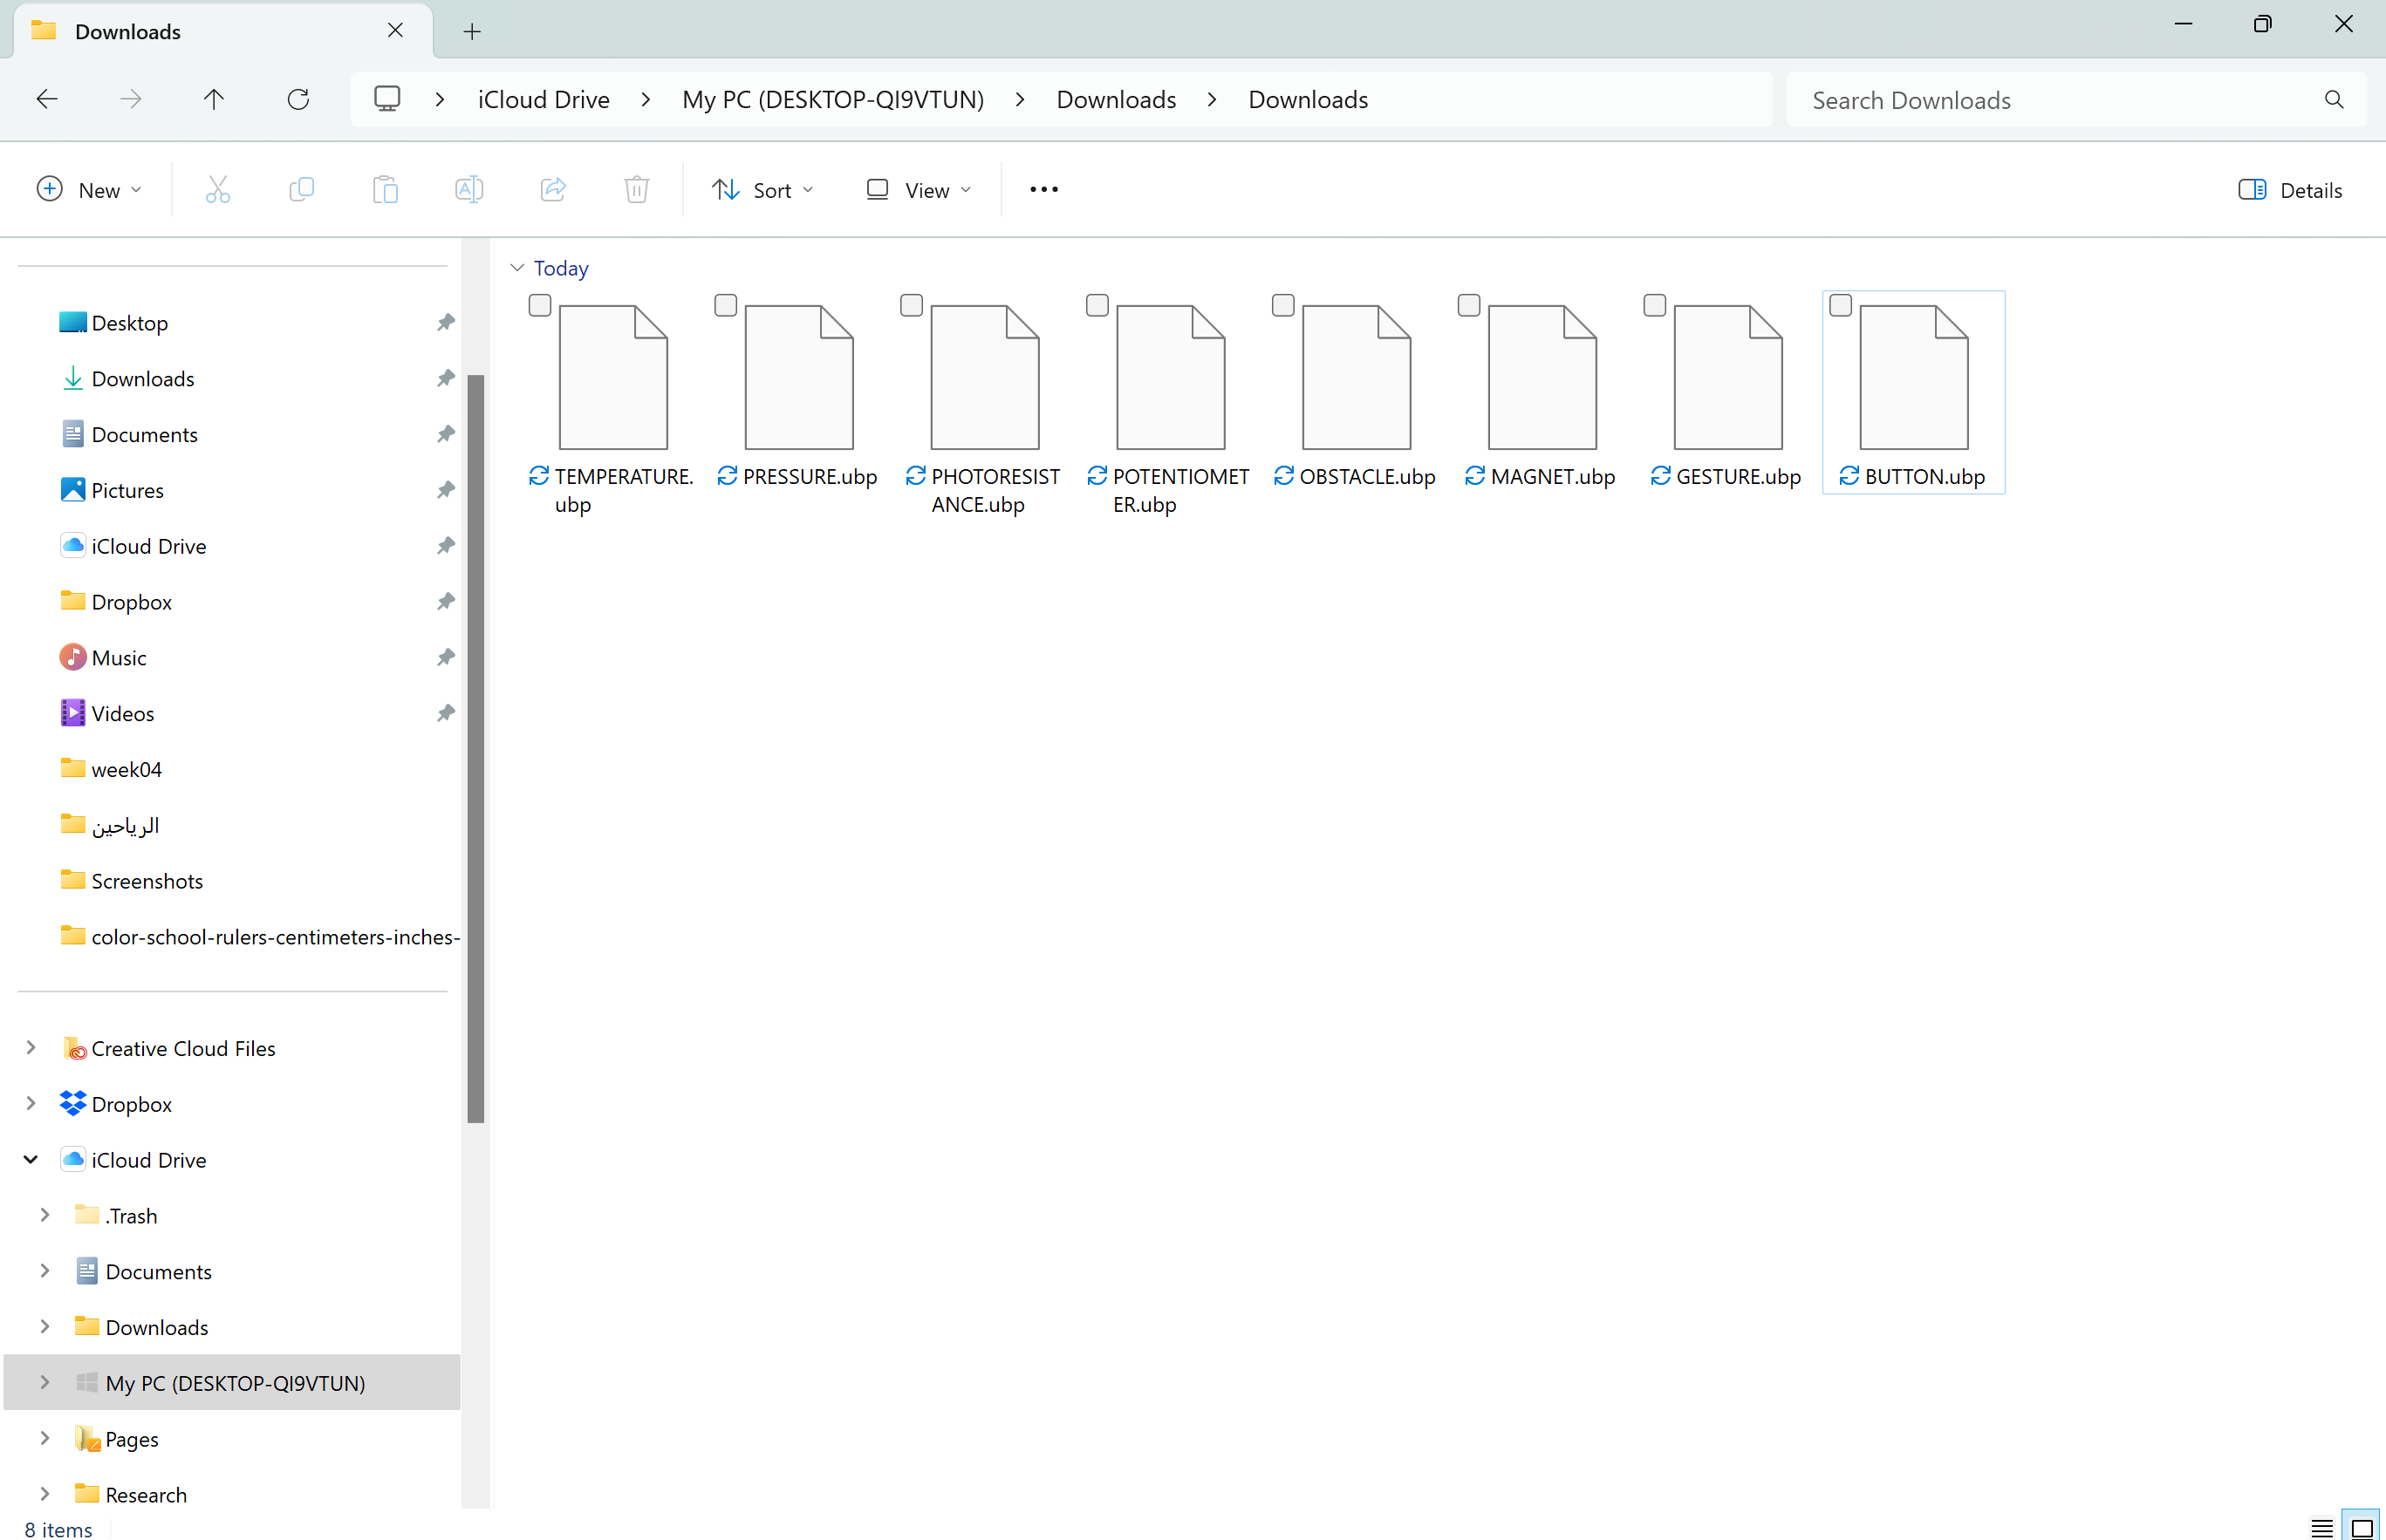The width and height of the screenshot is (2386, 1540).
Task: Collapse the Today group header
Action: point(517,268)
